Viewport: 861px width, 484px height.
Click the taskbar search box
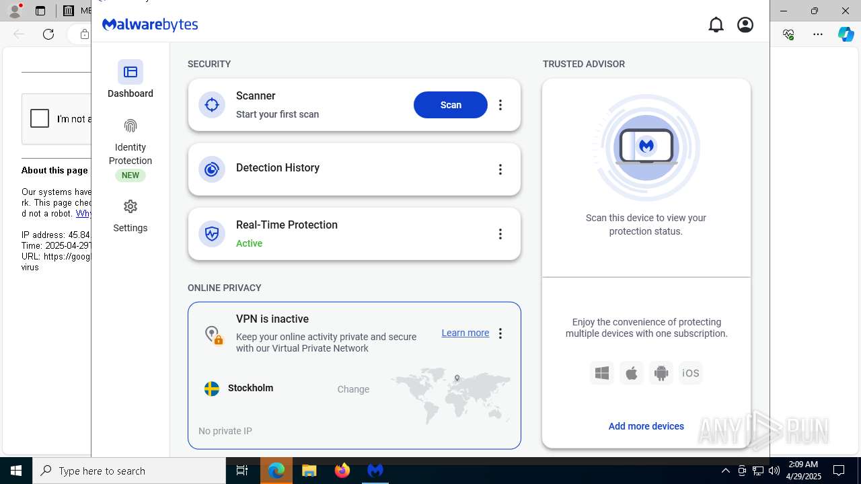point(129,471)
